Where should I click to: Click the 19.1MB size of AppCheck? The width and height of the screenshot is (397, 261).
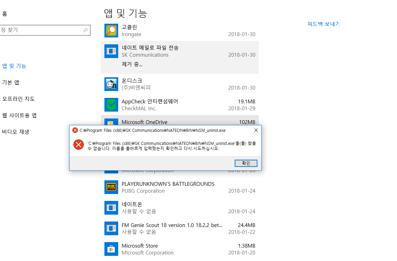(247, 101)
